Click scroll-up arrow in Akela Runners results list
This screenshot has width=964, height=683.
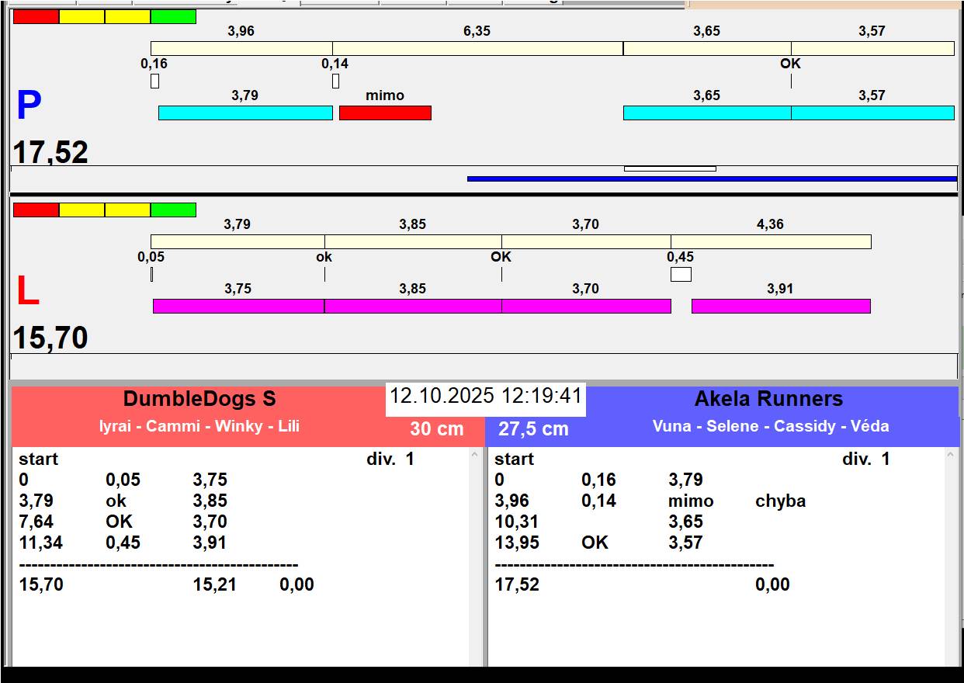pyautogui.click(x=952, y=456)
